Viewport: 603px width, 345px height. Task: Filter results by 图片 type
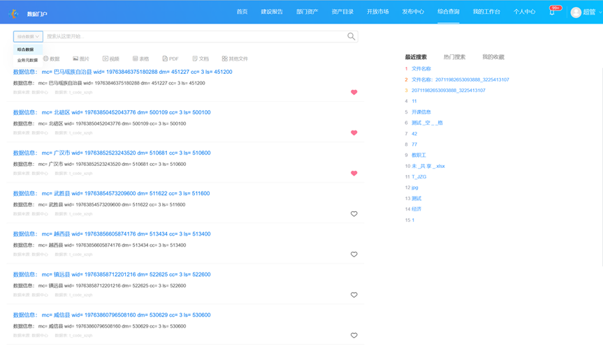click(x=81, y=59)
